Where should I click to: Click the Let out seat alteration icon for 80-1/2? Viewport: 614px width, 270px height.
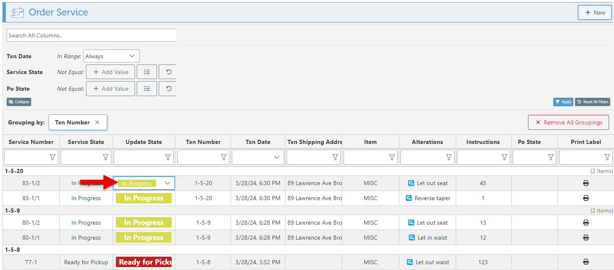coord(411,223)
